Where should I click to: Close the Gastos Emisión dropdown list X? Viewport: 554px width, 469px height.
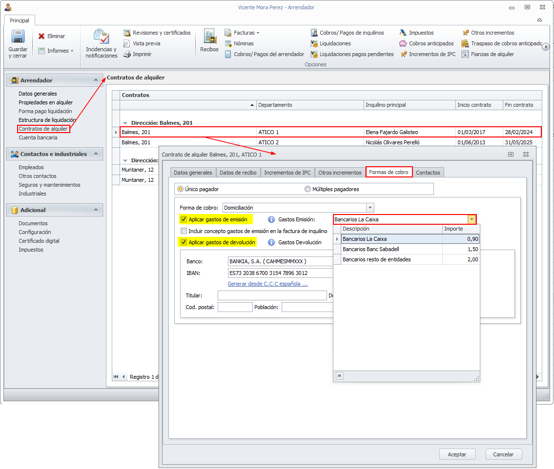pos(340,376)
